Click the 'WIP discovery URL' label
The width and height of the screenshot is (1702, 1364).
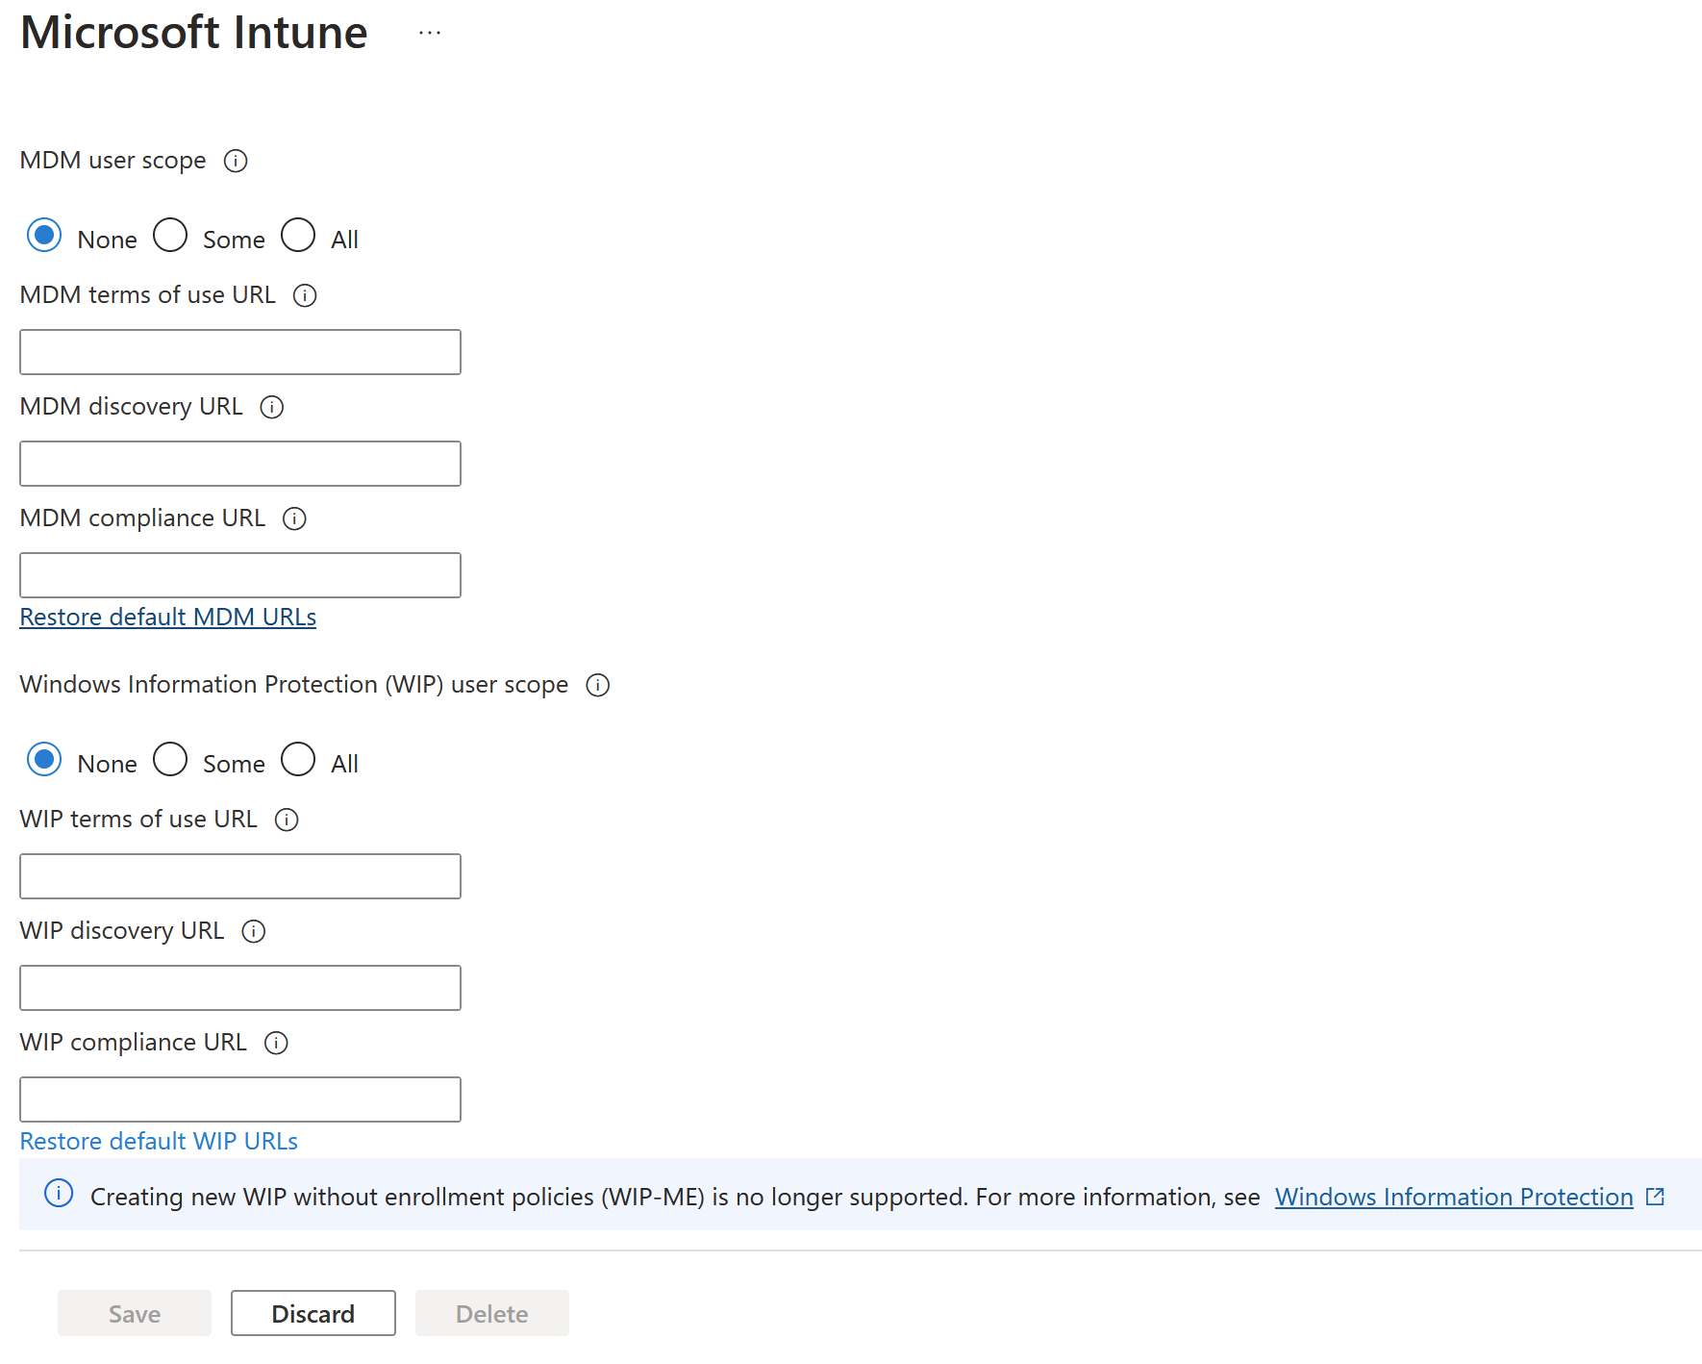122,931
